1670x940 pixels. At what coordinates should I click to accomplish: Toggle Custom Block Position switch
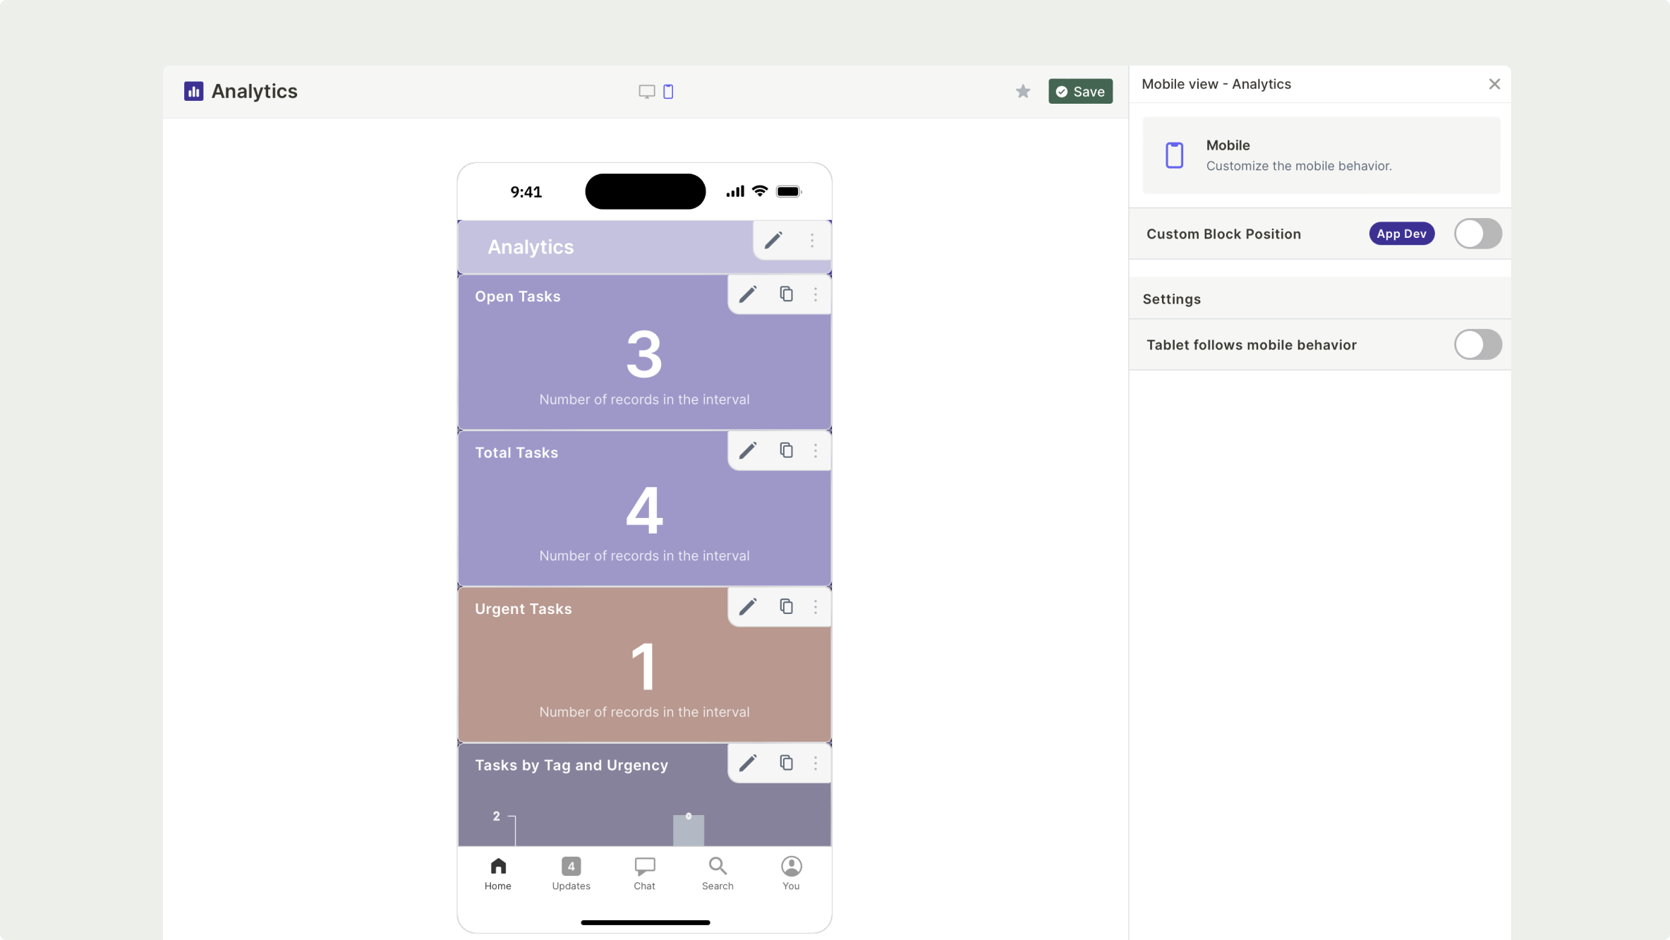click(1477, 234)
